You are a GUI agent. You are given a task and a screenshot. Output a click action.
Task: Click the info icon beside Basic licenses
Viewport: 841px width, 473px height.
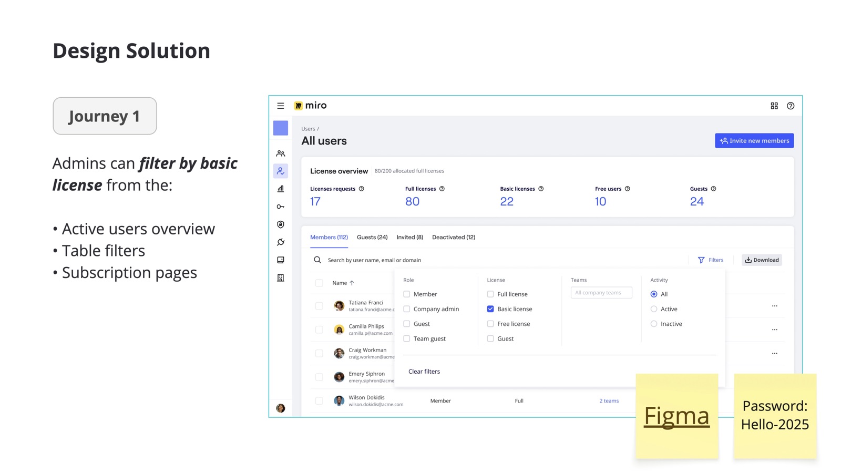541,189
